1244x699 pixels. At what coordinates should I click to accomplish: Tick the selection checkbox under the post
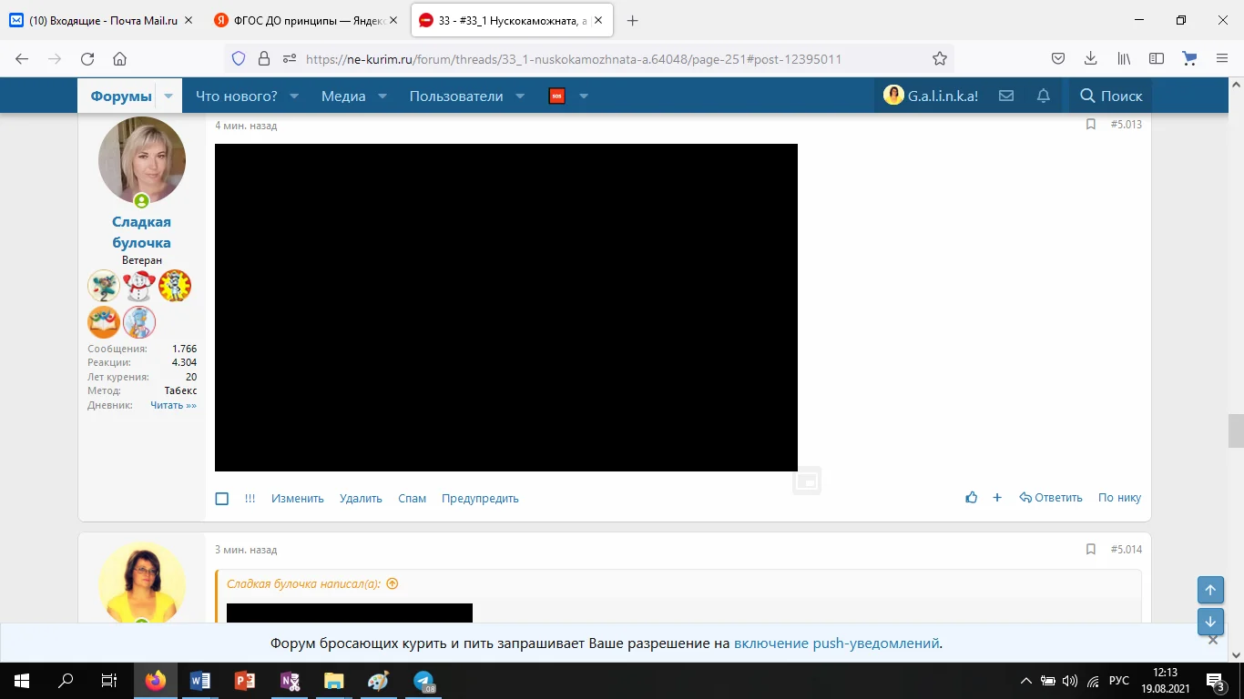coord(221,498)
